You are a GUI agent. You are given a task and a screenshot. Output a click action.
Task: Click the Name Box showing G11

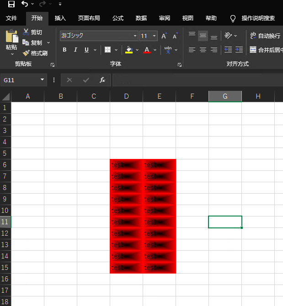(x=20, y=80)
